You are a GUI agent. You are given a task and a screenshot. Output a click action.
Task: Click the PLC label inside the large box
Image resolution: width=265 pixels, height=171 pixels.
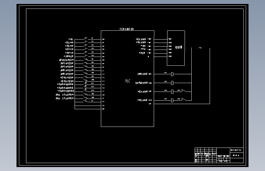(127, 81)
